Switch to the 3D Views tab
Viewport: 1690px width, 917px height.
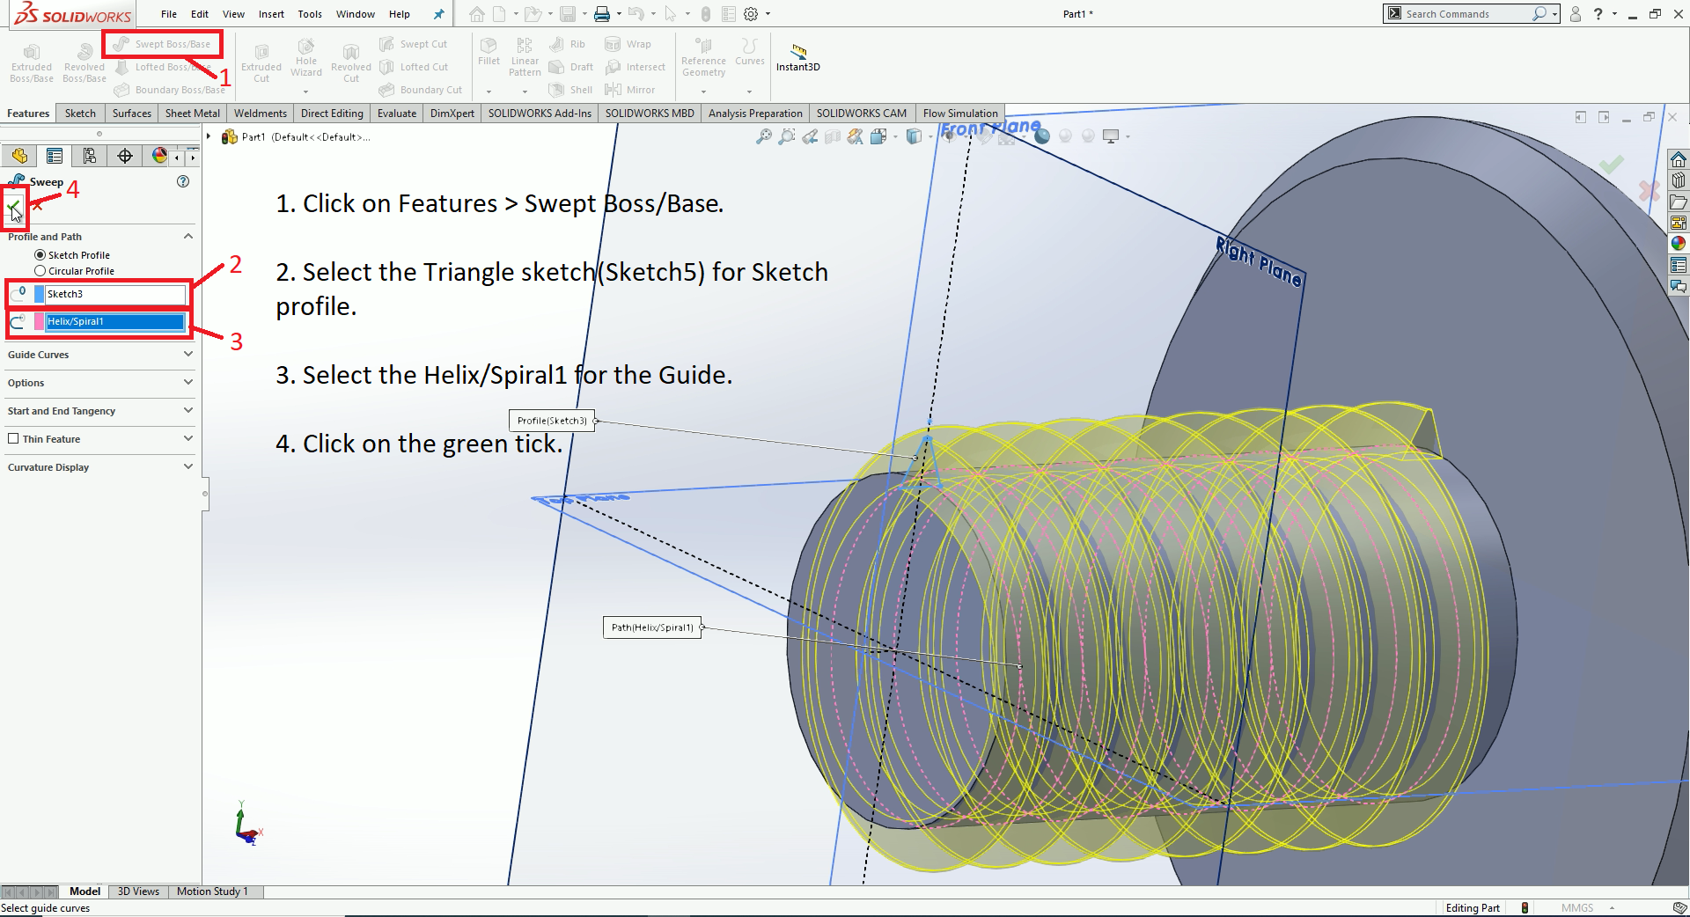click(x=138, y=891)
